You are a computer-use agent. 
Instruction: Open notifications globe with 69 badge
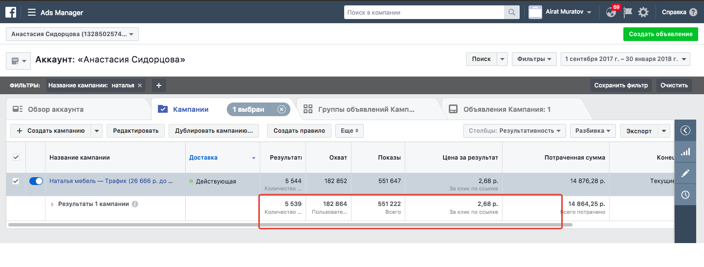tap(611, 12)
